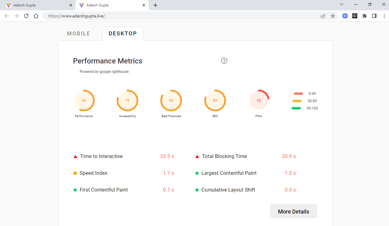389x226 pixels.
Task: Open the browser three-dot menu
Action: coord(384,16)
